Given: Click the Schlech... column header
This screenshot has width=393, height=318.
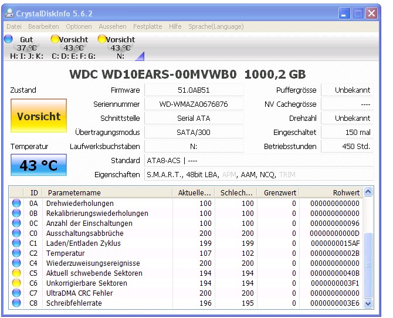Looking at the screenshot, I should 236,192.
